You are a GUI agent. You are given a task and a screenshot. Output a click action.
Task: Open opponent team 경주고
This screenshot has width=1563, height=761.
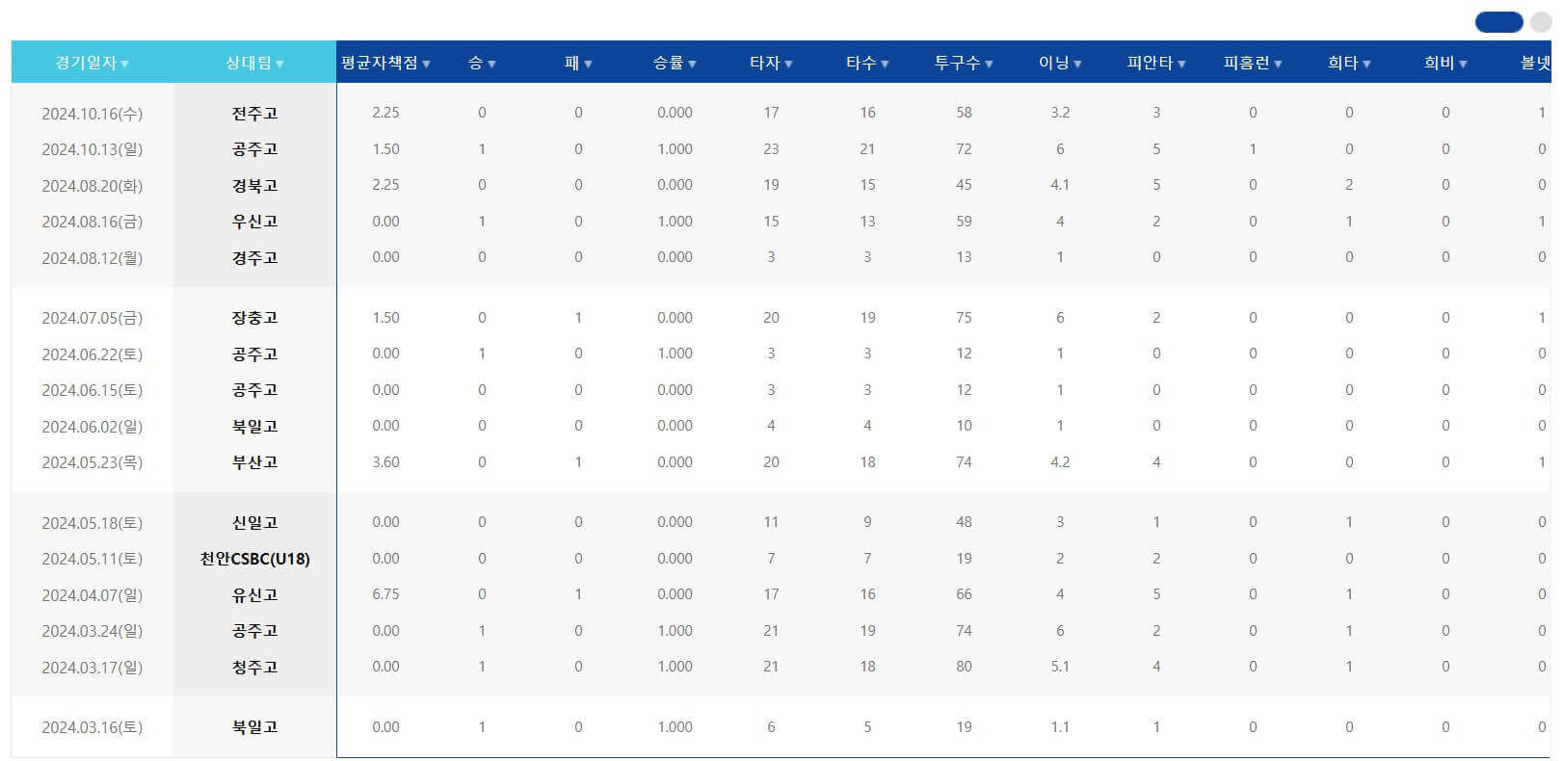255,258
